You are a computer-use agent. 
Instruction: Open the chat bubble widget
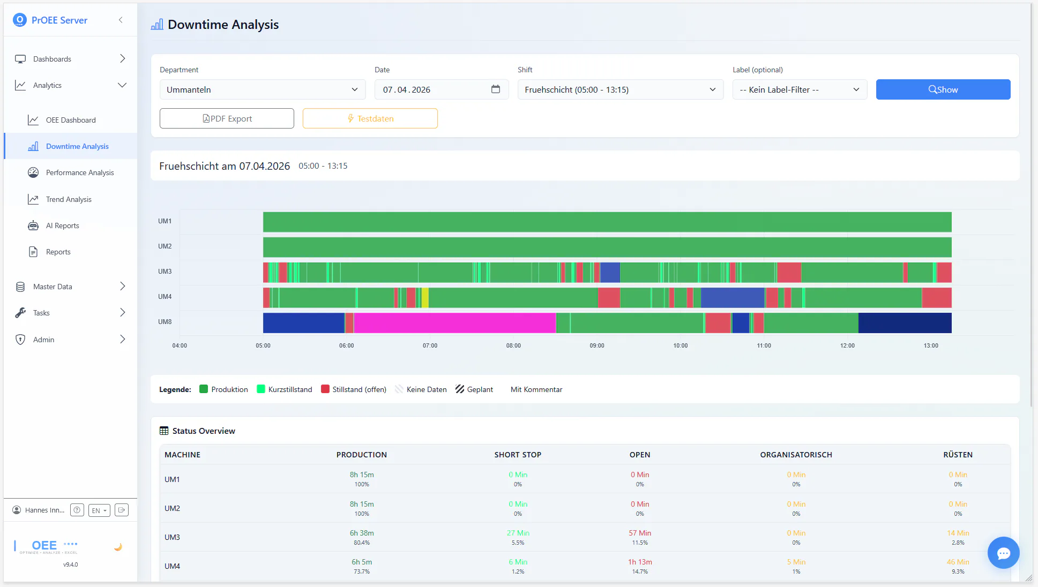[x=1003, y=553]
